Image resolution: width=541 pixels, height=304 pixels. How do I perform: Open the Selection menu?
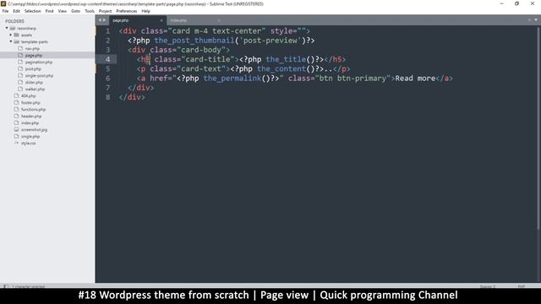click(x=32, y=11)
